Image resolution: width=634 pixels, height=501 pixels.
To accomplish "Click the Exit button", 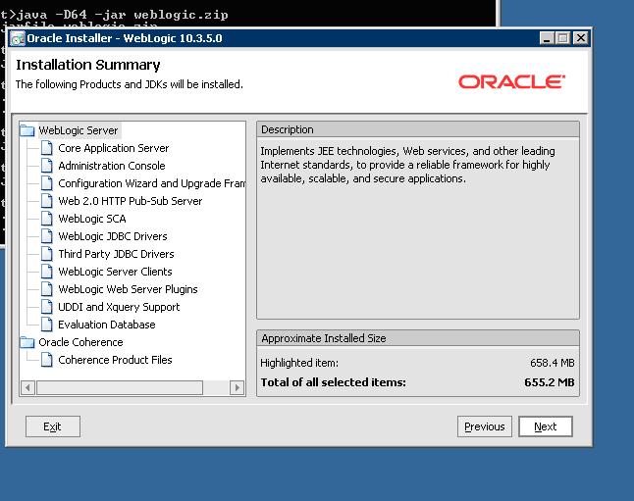I will tap(53, 426).
